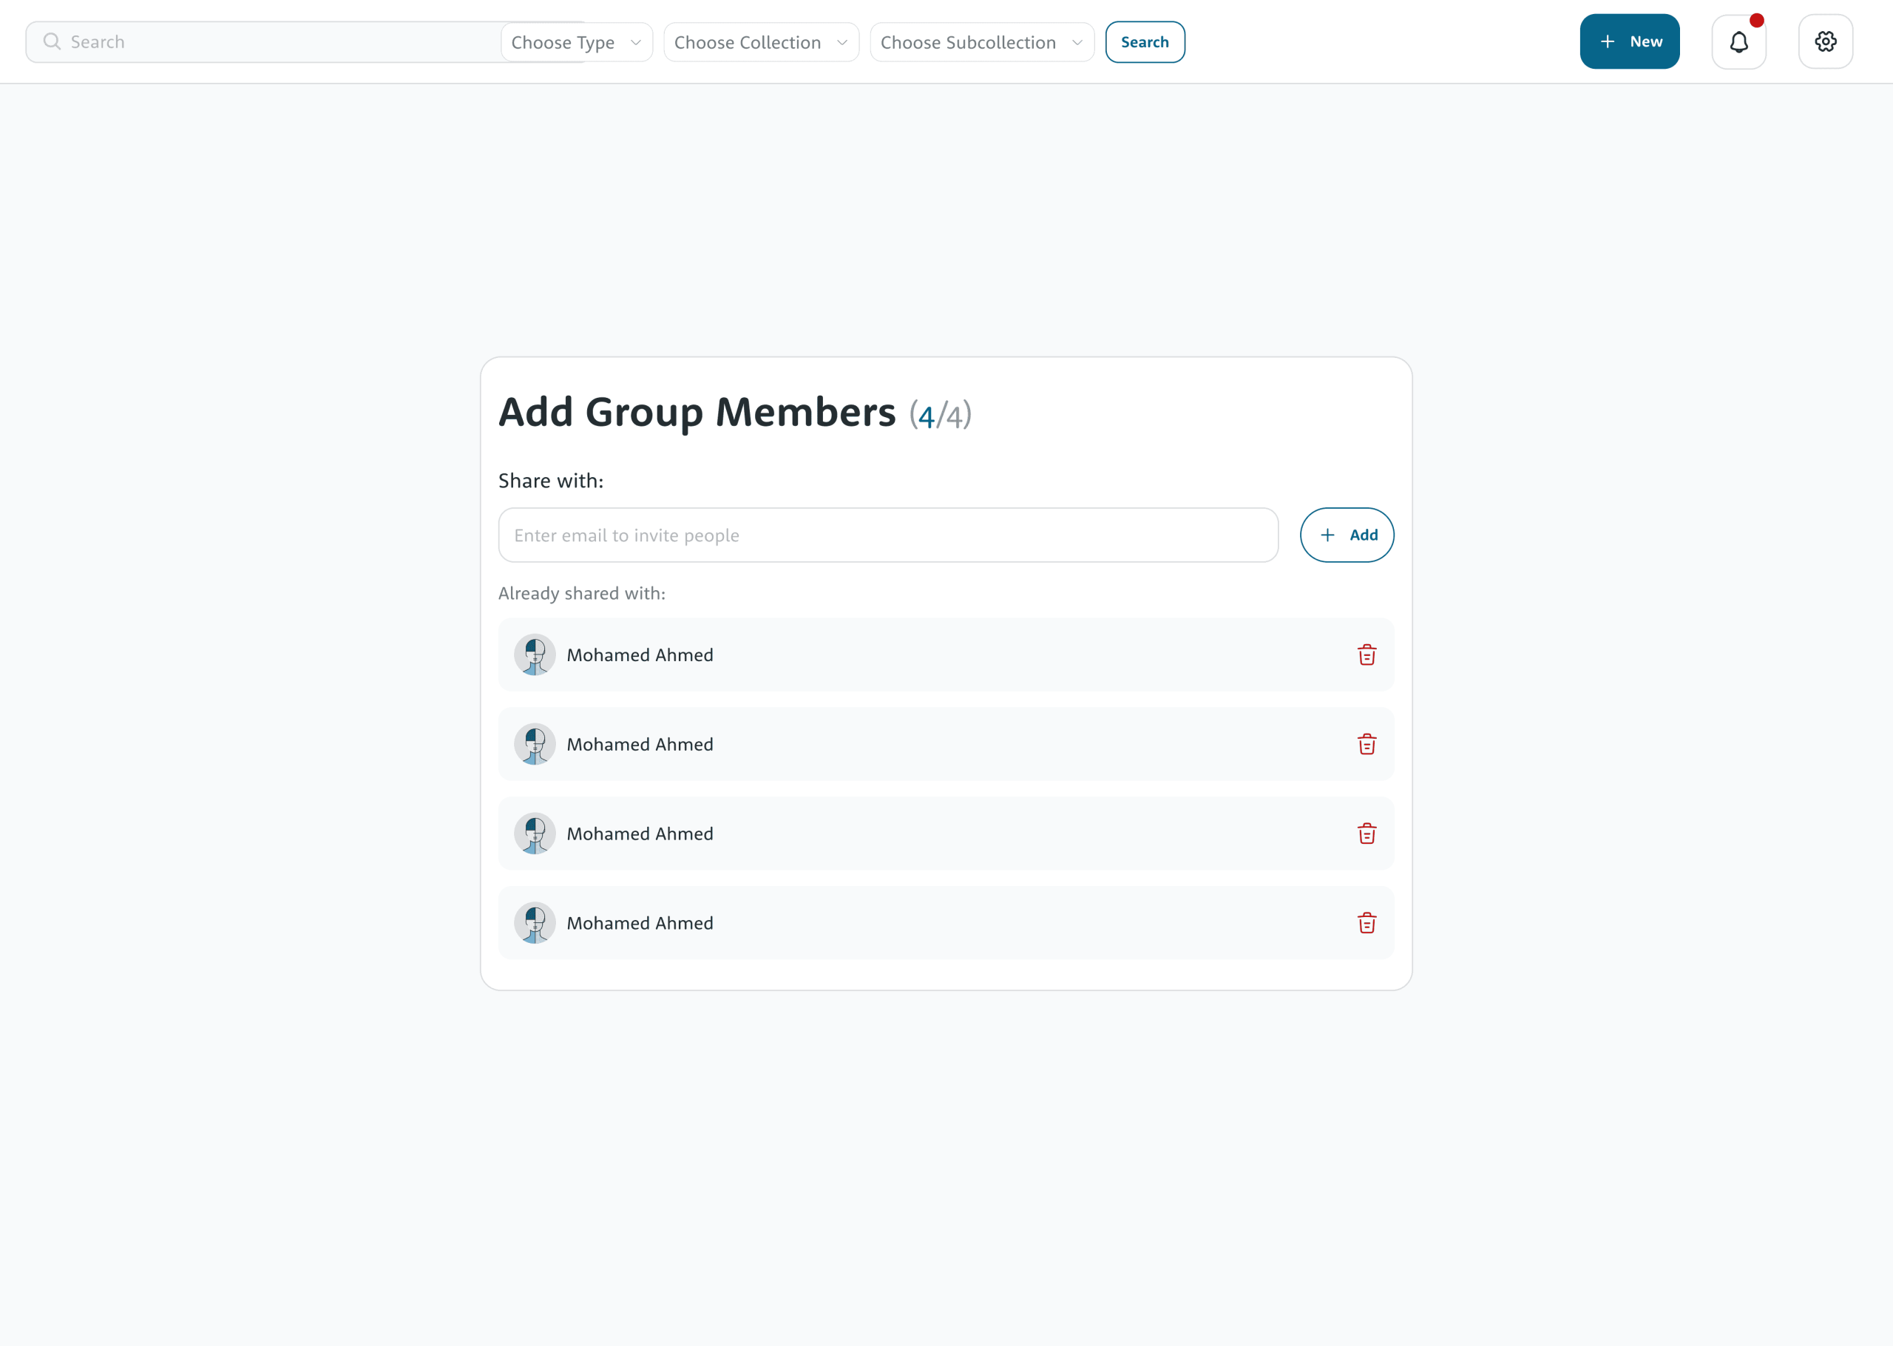Click avatar of last Mohamed Ahmed
The image size is (1893, 1346).
tap(535, 923)
